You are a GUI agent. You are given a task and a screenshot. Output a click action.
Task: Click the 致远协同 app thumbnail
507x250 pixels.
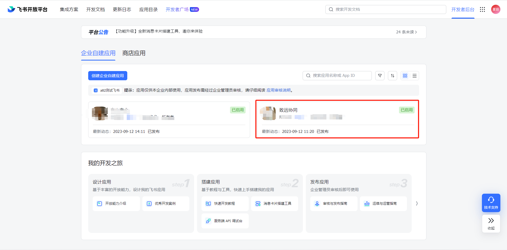click(x=268, y=113)
